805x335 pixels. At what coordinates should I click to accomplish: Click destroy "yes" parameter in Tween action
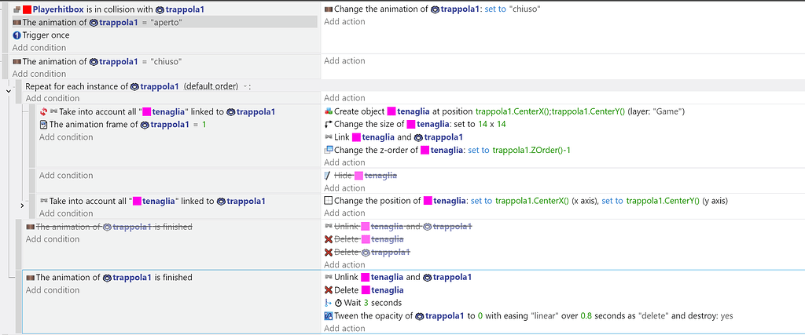[x=727, y=315]
